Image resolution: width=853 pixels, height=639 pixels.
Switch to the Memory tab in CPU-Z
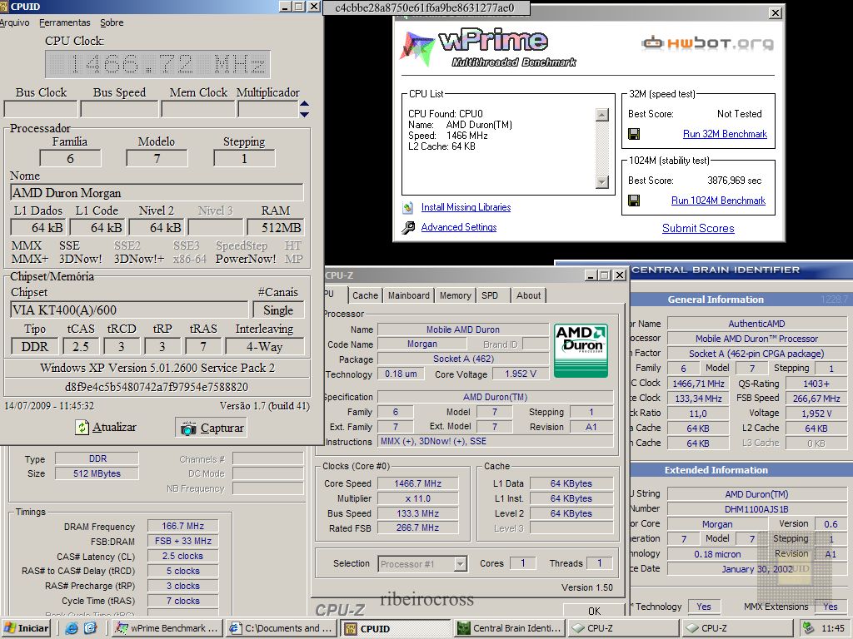[456, 295]
